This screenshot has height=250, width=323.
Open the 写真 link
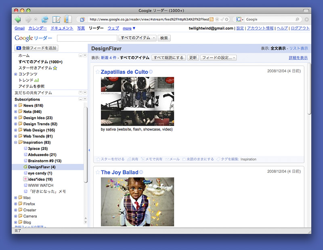click(x=81, y=28)
